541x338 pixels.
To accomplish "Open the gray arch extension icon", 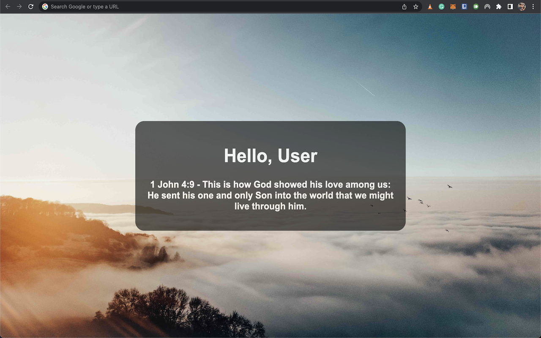I will coord(487,6).
